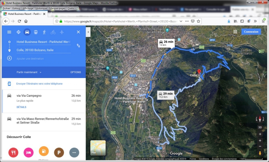
Task: Open the Partir maintenant dropdown
Action: point(29,72)
